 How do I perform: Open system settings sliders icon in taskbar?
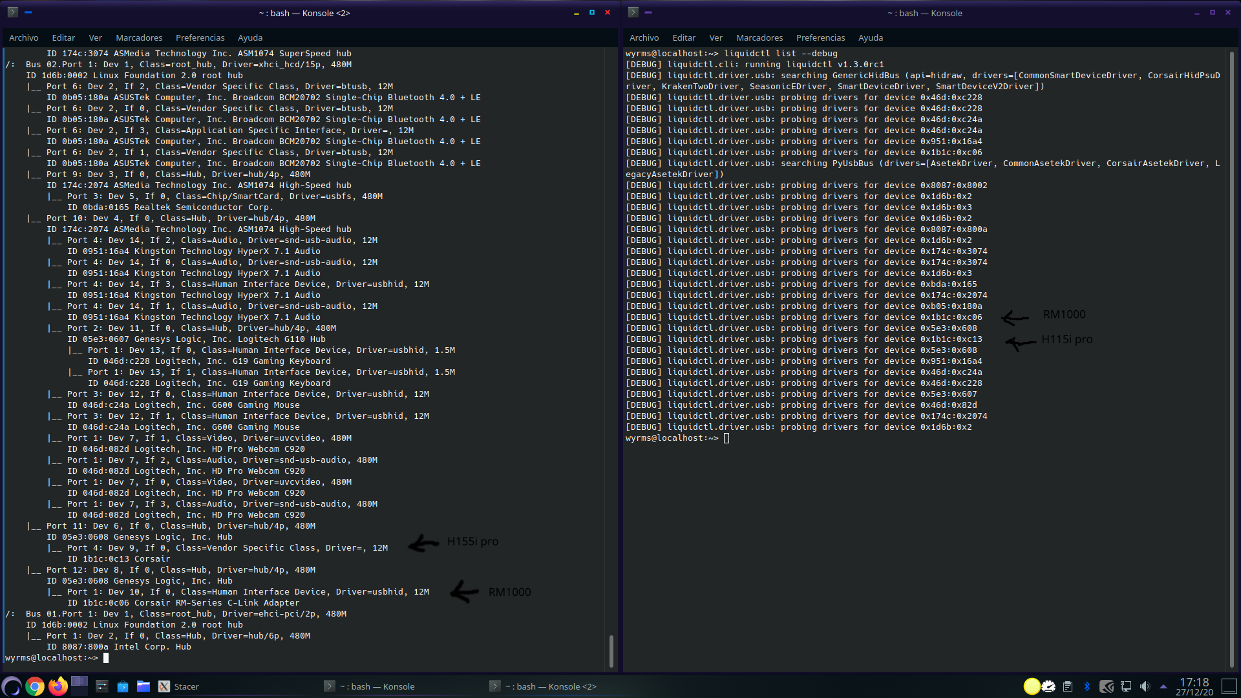click(101, 686)
